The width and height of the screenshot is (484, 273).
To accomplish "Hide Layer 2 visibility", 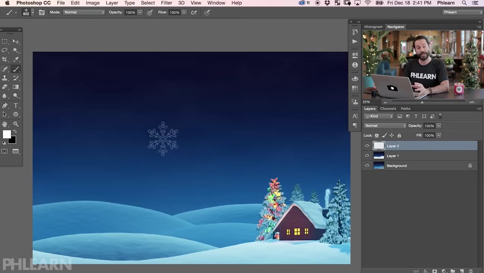I will pos(367,146).
